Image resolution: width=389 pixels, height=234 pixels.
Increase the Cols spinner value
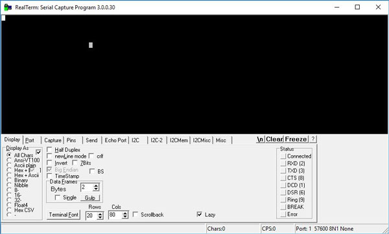(125, 213)
